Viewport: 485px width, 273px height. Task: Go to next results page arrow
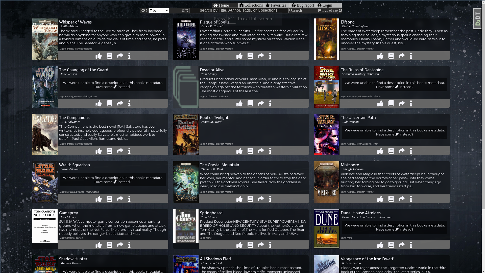pyautogui.click(x=340, y=11)
